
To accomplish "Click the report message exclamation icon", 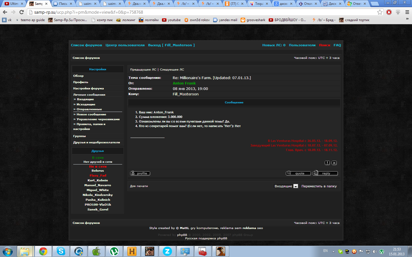I will 327,163.
